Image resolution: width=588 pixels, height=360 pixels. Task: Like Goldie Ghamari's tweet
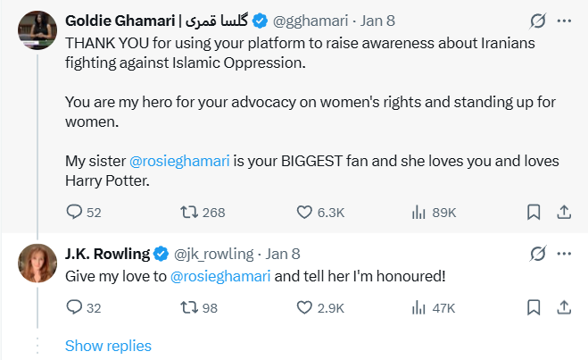(x=304, y=213)
